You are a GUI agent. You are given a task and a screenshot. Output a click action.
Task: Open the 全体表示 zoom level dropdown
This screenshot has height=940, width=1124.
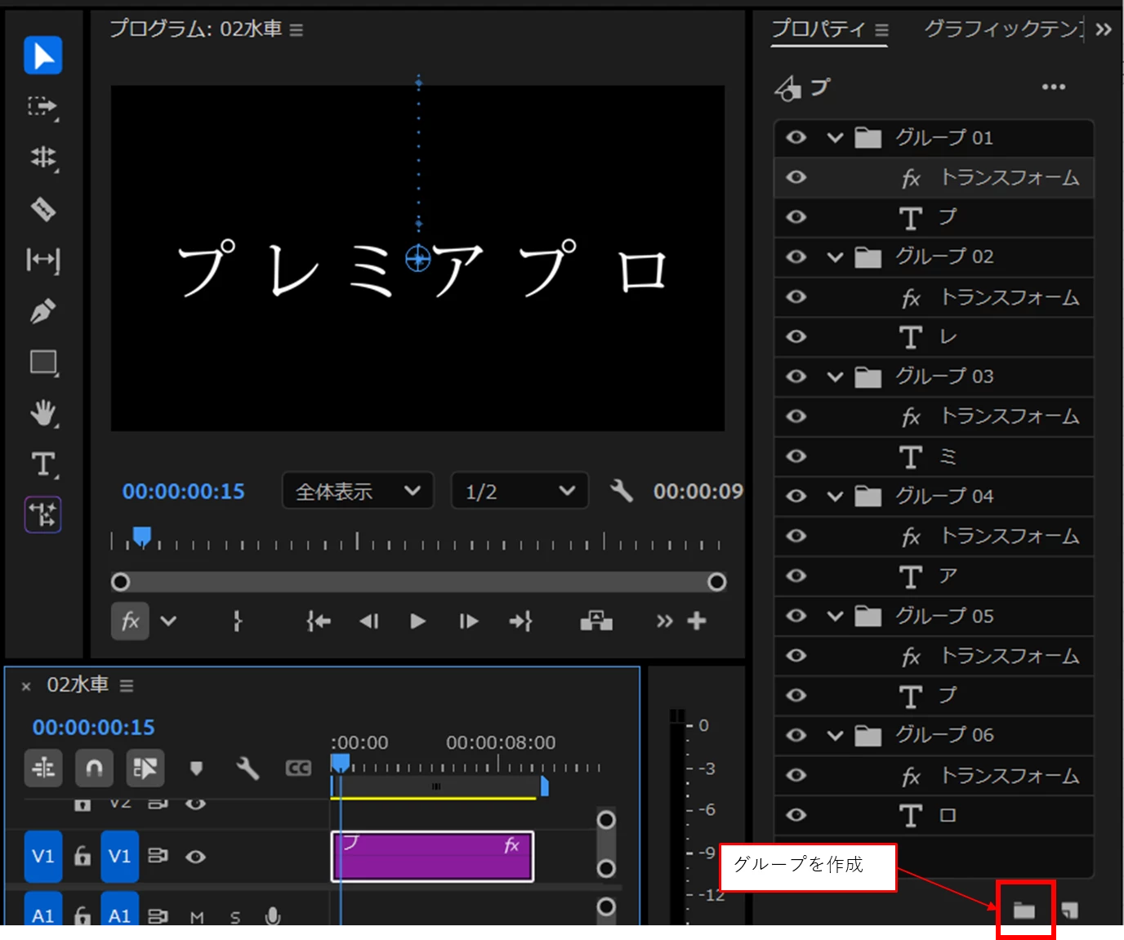click(358, 491)
